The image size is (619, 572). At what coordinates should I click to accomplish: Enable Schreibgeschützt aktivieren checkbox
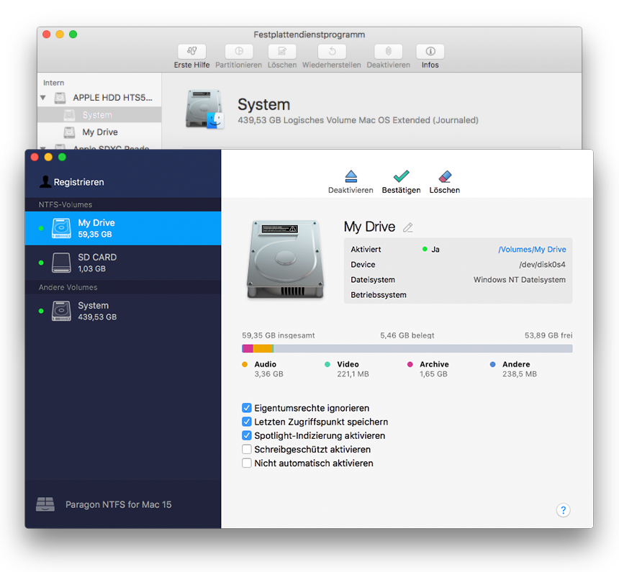pyautogui.click(x=247, y=449)
